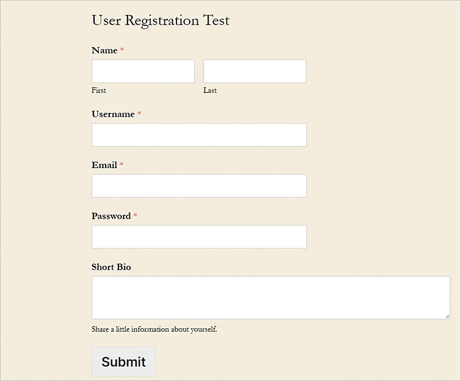Click the 'Last' sub-label under Name

pos(210,91)
